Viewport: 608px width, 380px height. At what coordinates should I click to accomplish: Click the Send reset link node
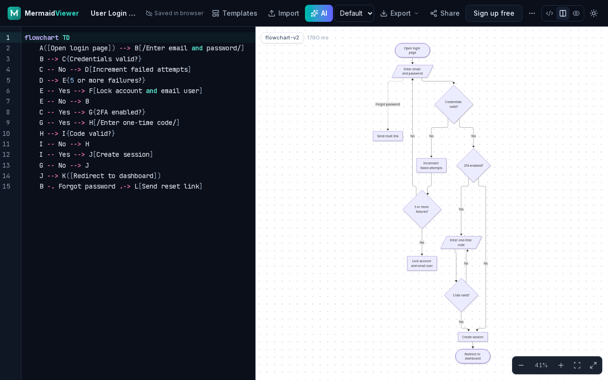tap(388, 136)
